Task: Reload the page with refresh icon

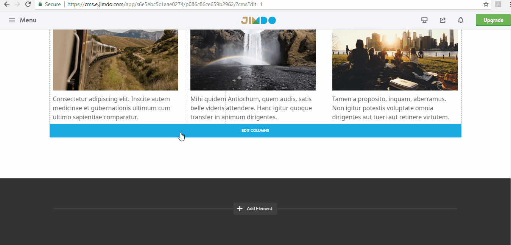Action: [x=28, y=4]
